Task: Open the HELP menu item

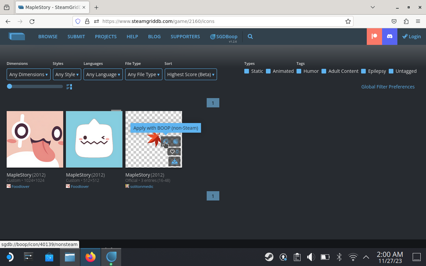Action: click(x=132, y=37)
